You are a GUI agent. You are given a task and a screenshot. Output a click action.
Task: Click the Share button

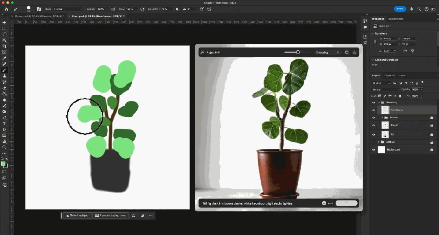coord(400,9)
